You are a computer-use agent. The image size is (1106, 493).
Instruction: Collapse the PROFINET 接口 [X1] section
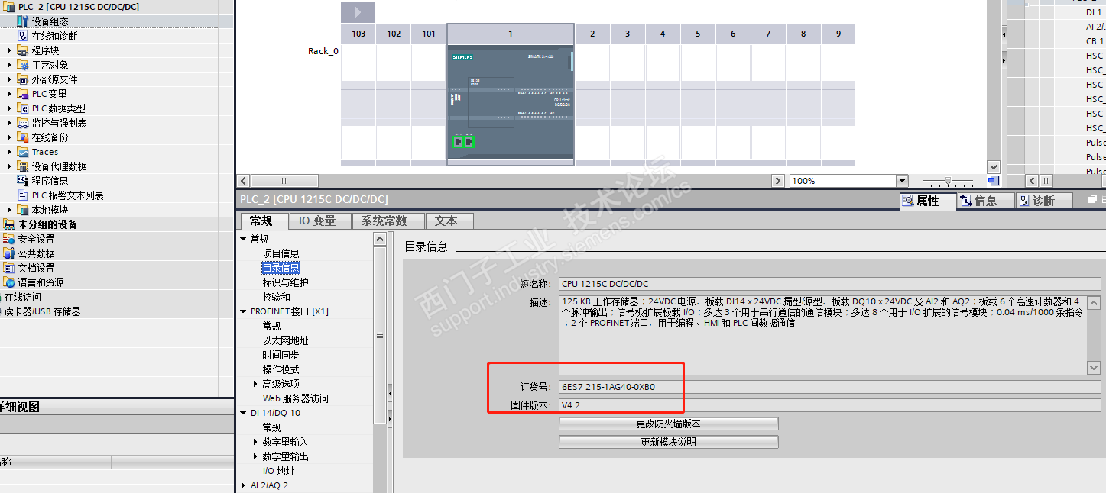click(244, 311)
